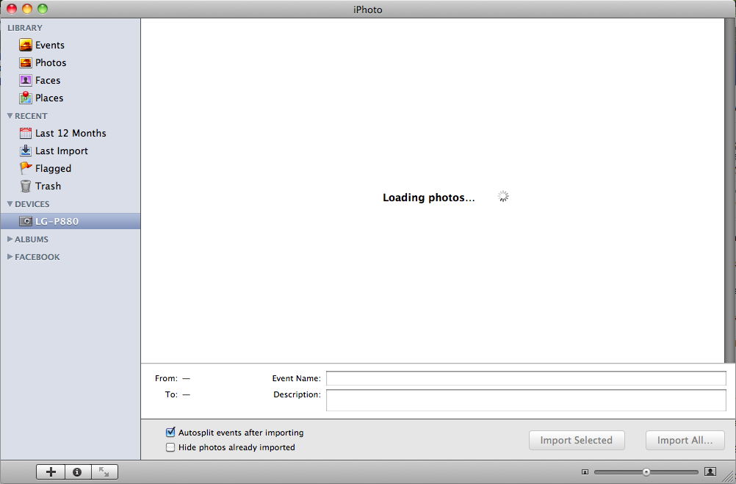
Task: Open the Last Import collection
Action: point(61,151)
